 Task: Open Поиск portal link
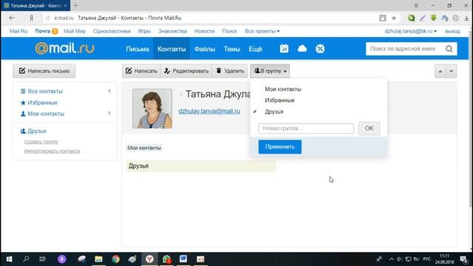tap(230, 31)
